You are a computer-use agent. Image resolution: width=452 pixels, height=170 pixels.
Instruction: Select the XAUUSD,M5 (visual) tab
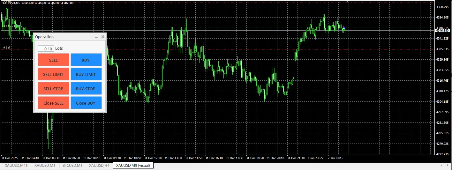pyautogui.click(x=133, y=166)
